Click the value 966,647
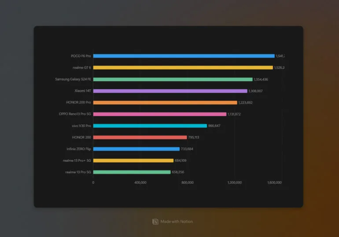The height and width of the screenshot is (237, 339). 214,126
